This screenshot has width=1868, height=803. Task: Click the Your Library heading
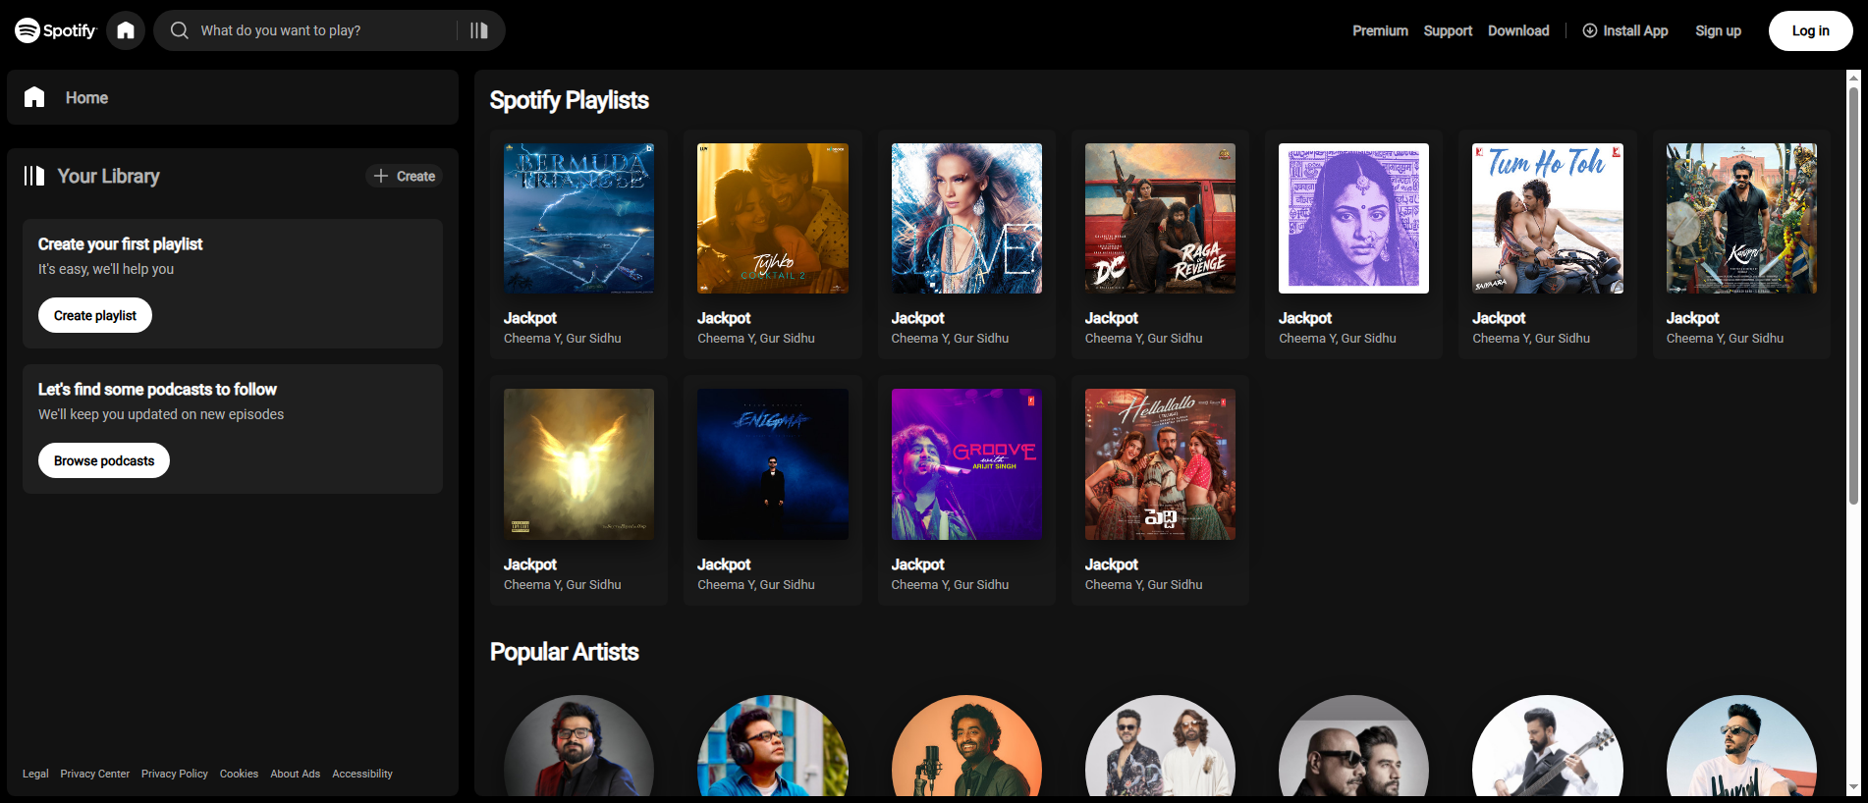tap(108, 176)
